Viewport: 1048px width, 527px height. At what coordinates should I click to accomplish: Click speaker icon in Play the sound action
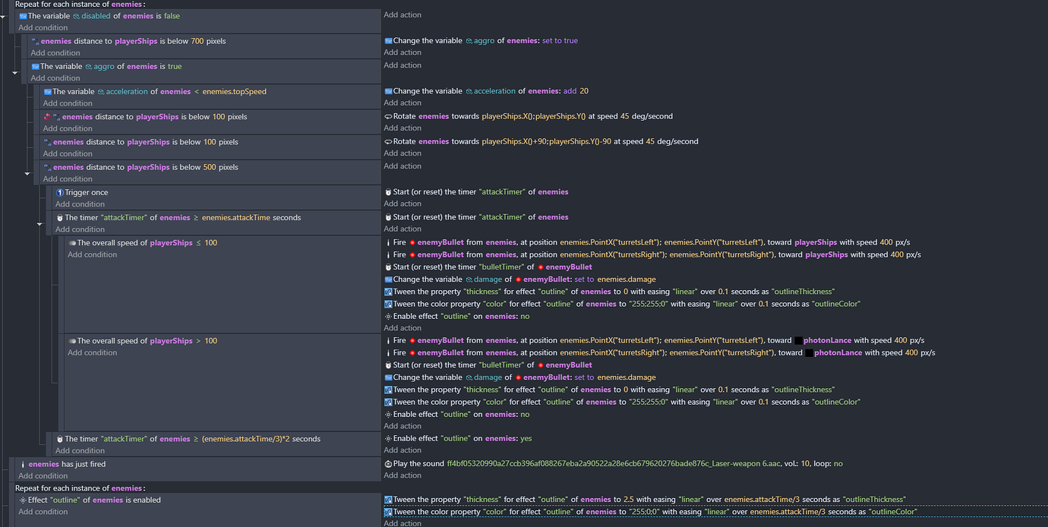388,464
